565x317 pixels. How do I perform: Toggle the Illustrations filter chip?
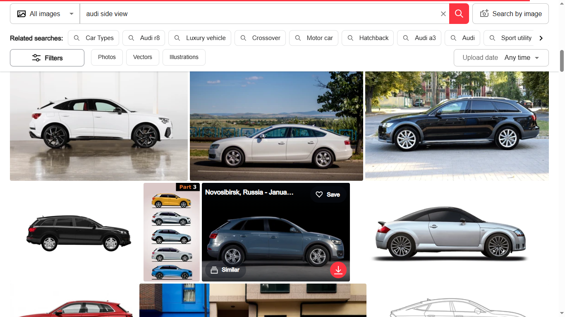tap(184, 57)
